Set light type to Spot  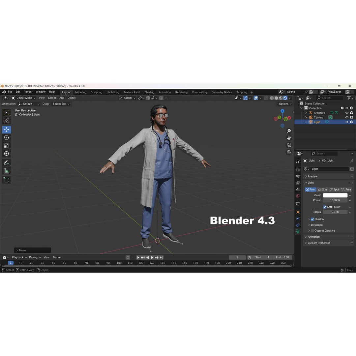coord(334,190)
